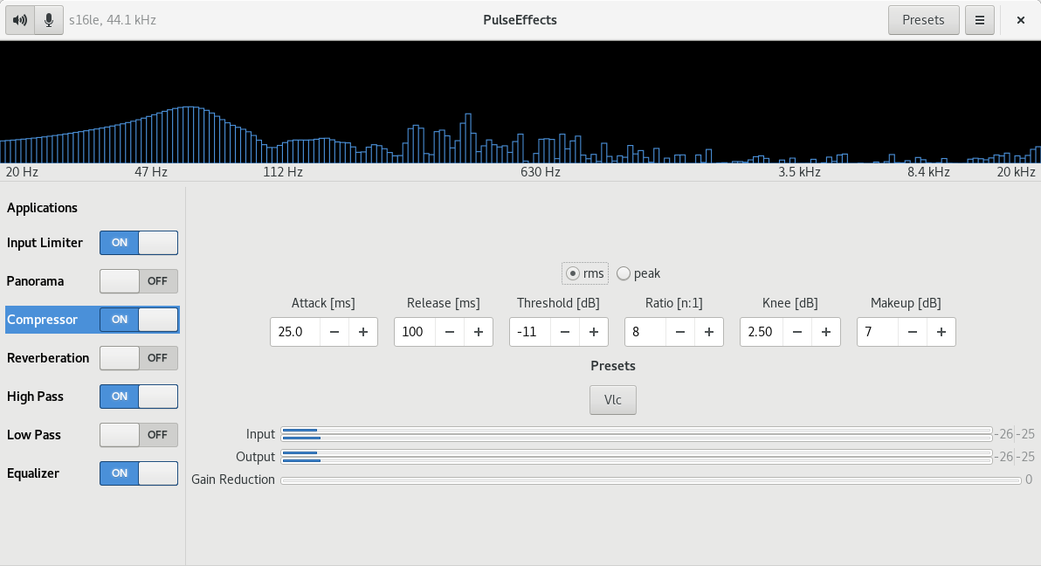Switch to microphone input effects icon

click(49, 20)
